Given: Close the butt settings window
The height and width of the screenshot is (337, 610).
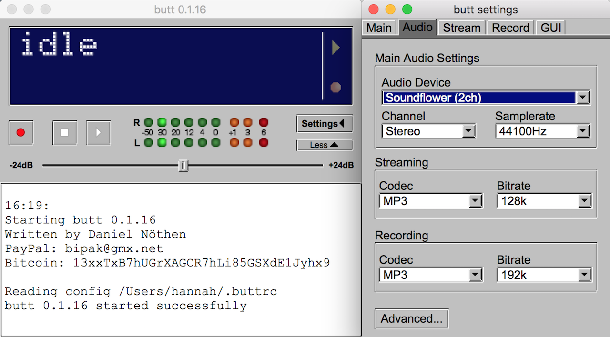Looking at the screenshot, I should [374, 10].
